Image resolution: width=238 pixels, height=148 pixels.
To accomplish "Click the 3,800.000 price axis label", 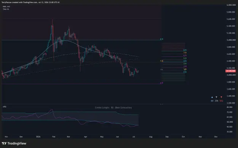I will [x=231, y=82].
